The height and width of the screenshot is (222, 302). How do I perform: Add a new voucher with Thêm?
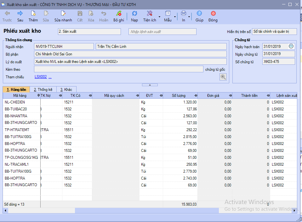coord(33,16)
